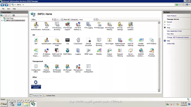Open the Windows Start button
The image size is (191, 107).
pyautogui.click(x=4, y=104)
